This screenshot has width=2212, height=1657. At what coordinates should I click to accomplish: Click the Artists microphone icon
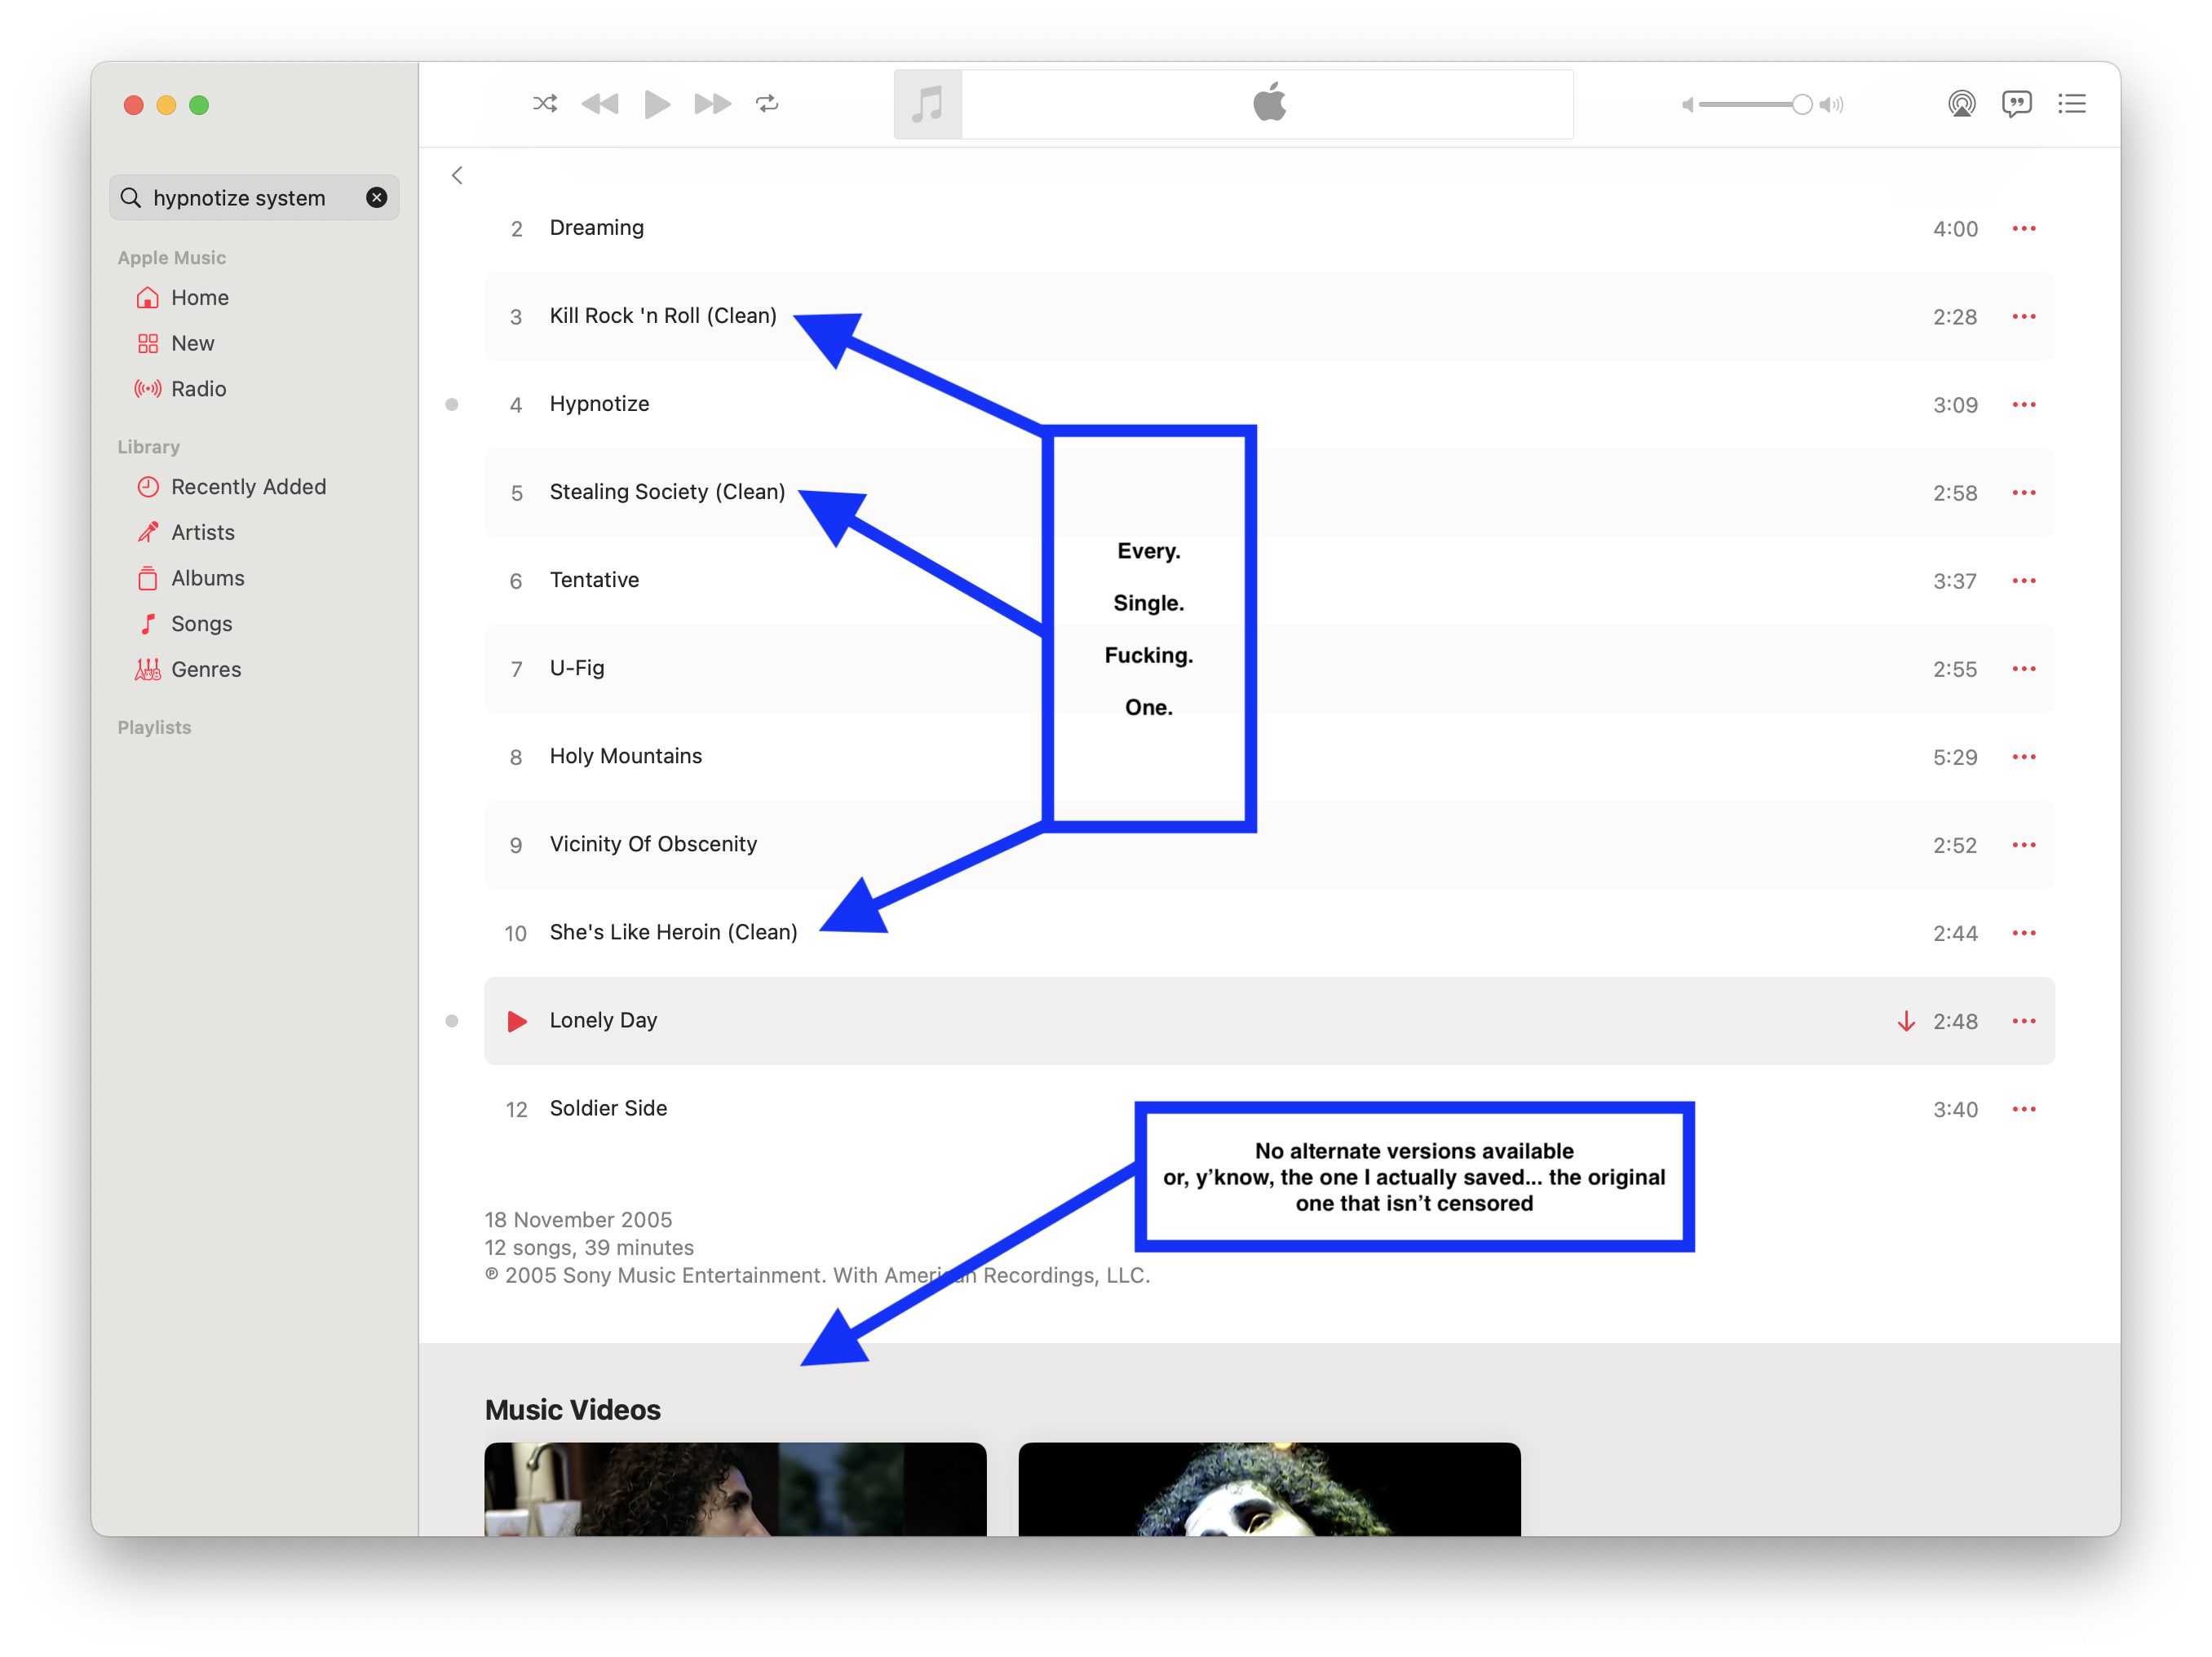tap(148, 532)
